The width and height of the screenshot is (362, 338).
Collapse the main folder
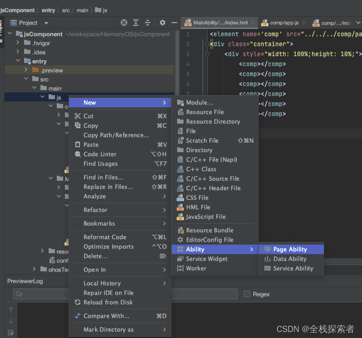(x=34, y=88)
